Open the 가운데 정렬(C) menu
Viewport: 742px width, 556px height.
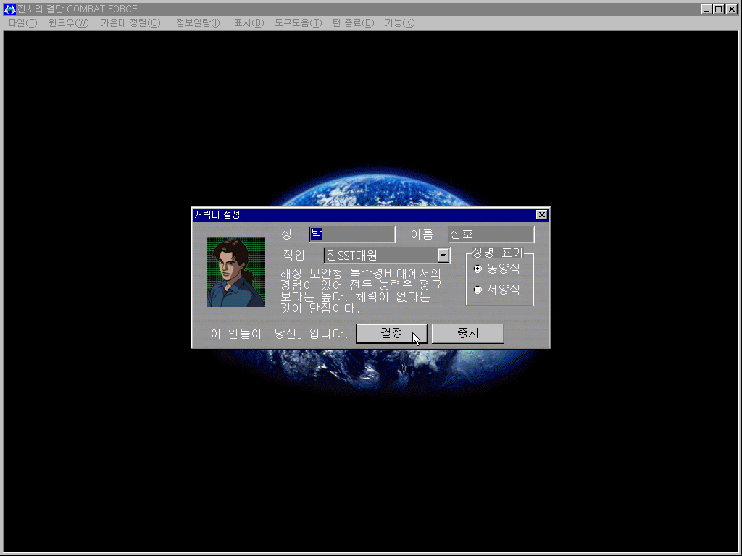click(130, 22)
